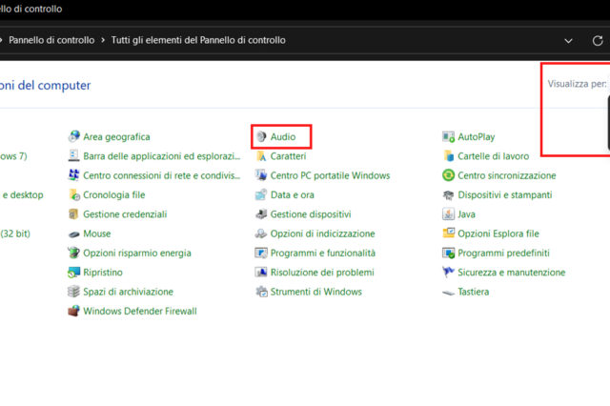Select Tutti gli elementi del Pannello breadcrumb
The image size is (610, 406).
198,40
